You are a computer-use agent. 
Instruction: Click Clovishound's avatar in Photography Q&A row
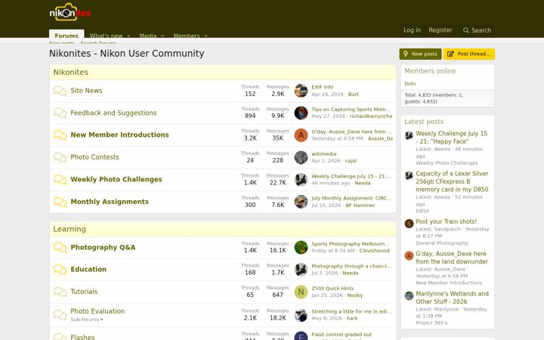click(301, 247)
